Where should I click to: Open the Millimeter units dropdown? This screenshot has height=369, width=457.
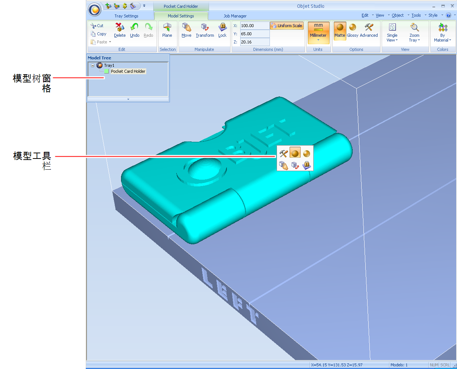pos(318,33)
